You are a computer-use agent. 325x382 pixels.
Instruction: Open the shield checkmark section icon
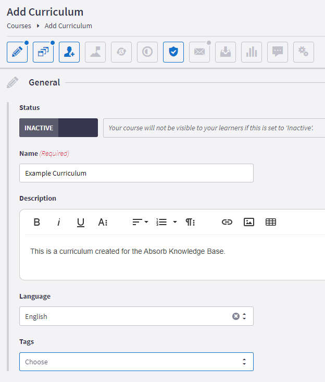[x=173, y=52]
